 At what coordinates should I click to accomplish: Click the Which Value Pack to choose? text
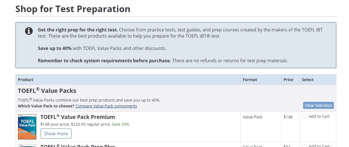point(46,106)
